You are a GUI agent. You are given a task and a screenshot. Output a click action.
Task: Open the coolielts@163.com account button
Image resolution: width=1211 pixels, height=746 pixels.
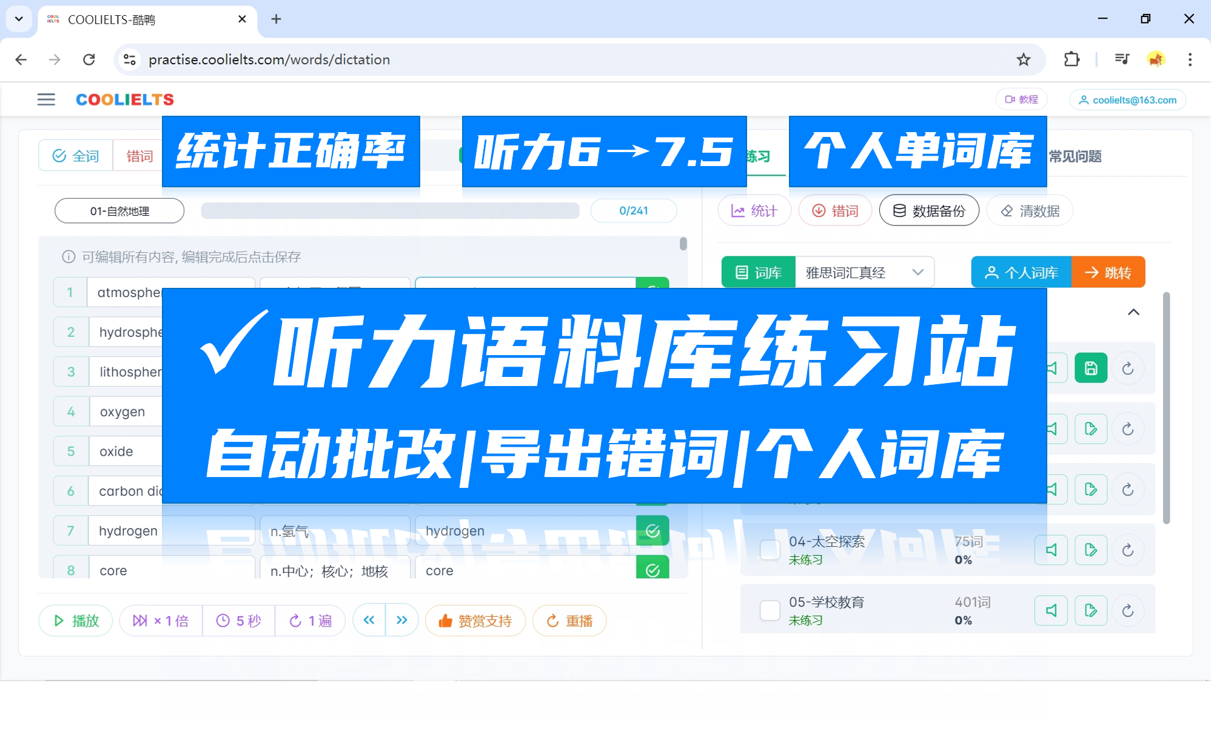click(x=1128, y=100)
